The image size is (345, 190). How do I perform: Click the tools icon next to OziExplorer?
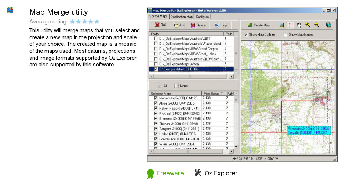coord(198,173)
